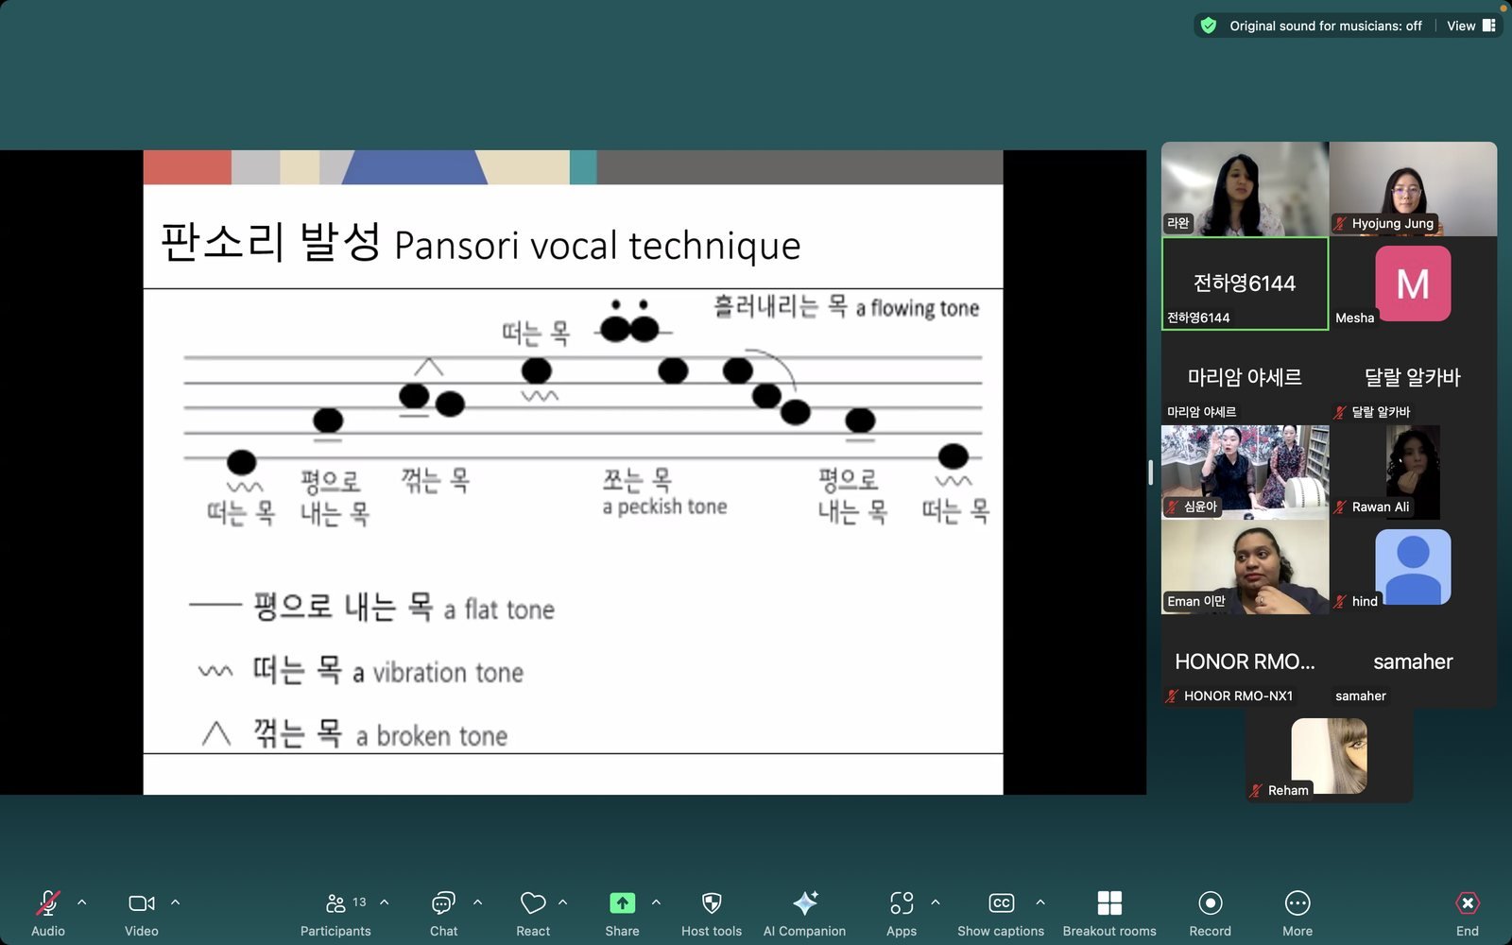Image resolution: width=1512 pixels, height=945 pixels.
Task: Expand video options arrow
Action: [x=175, y=902]
